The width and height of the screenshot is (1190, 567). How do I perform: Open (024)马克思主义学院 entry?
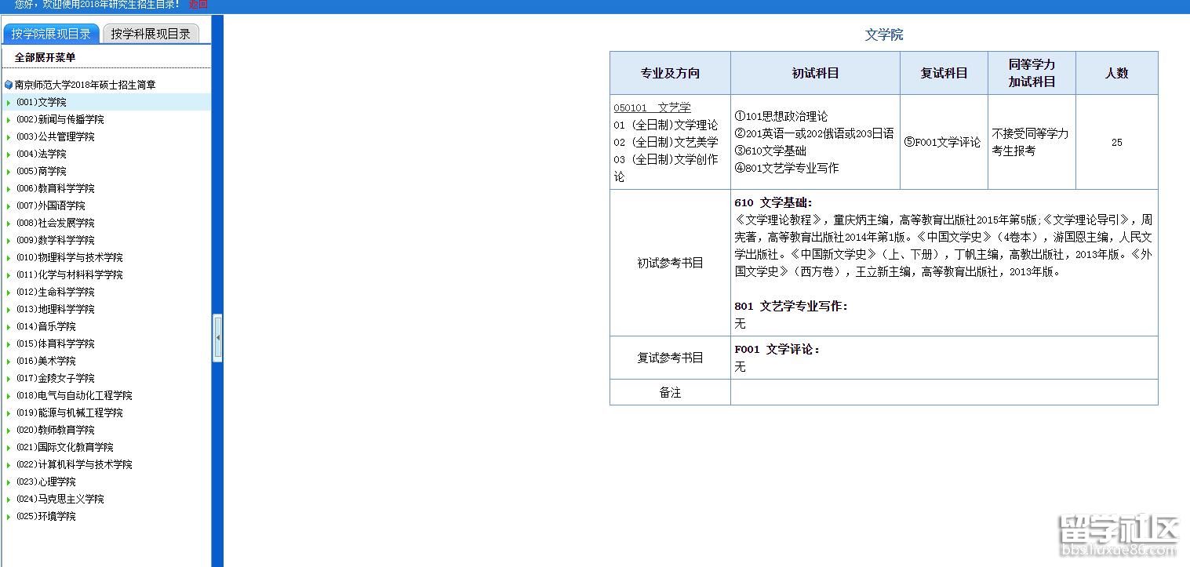60,499
